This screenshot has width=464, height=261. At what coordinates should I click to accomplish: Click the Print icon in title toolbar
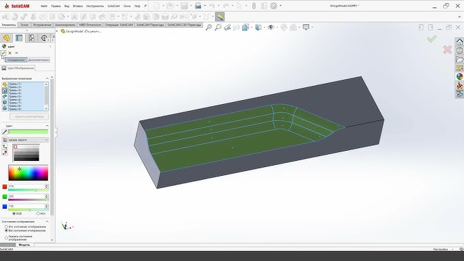[198, 5]
